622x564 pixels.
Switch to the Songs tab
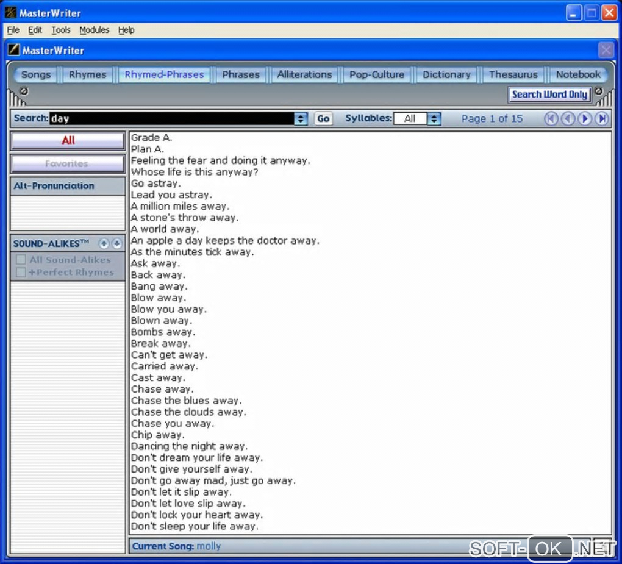point(36,74)
